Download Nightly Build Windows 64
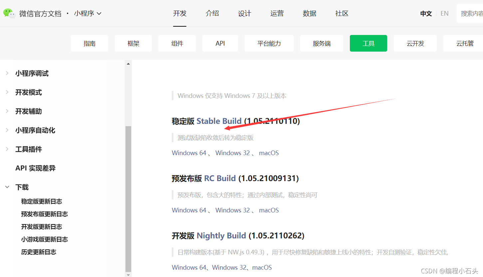Viewport: 483px width, 277px height. [189, 267]
